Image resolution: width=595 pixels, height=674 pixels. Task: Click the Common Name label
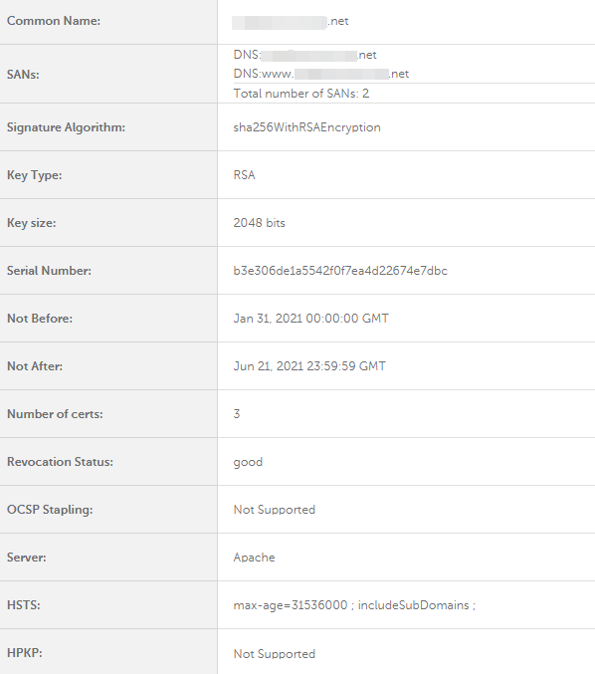point(54,21)
